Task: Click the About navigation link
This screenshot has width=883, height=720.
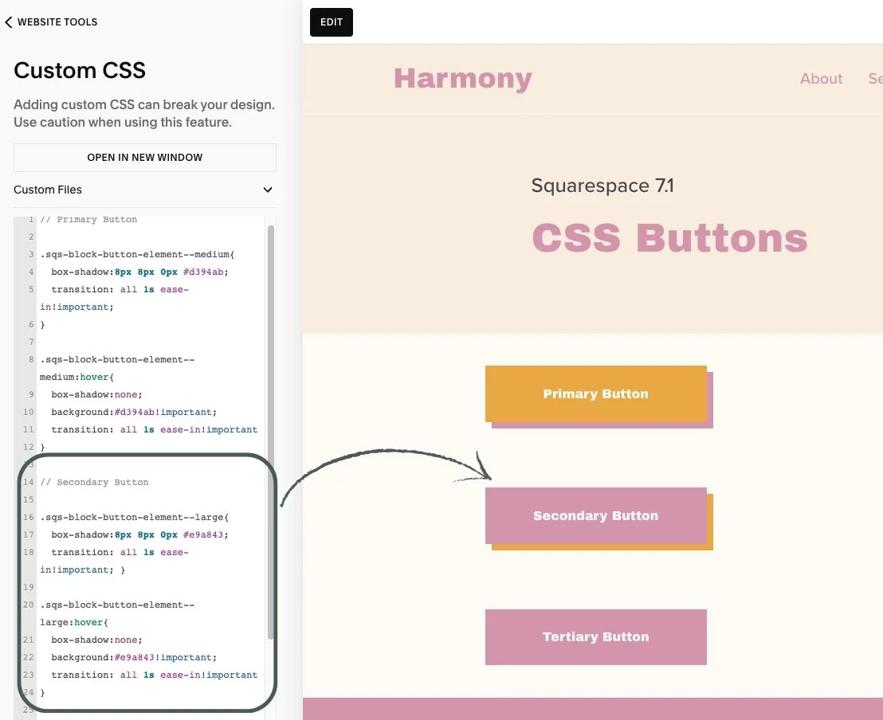Action: click(x=821, y=79)
